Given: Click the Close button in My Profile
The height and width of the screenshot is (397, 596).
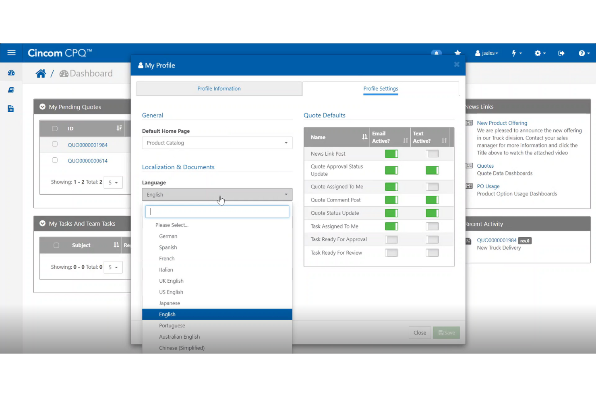Looking at the screenshot, I should [420, 333].
